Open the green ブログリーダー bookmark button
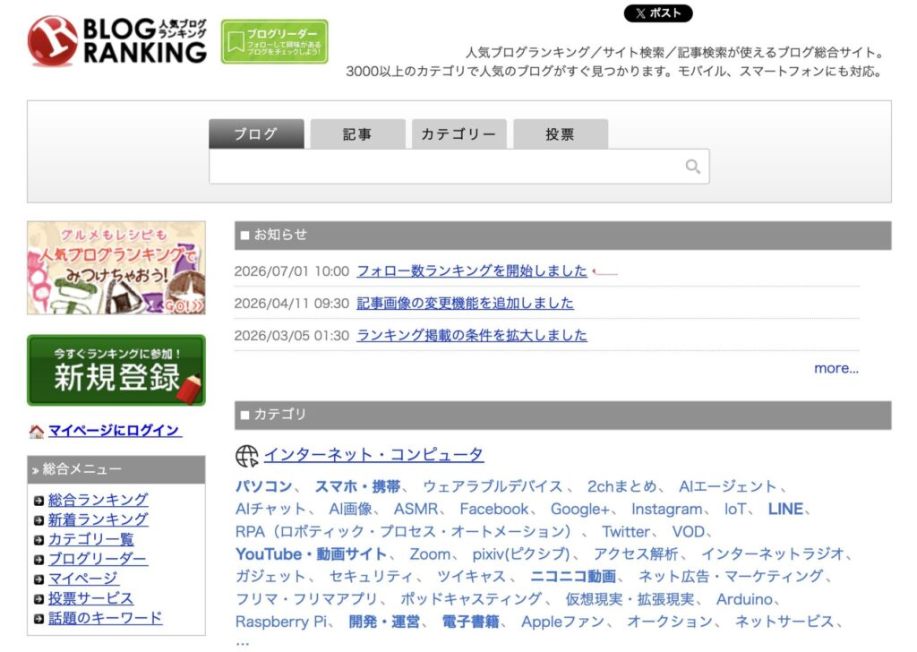This screenshot has height=652, width=917. pos(274,41)
